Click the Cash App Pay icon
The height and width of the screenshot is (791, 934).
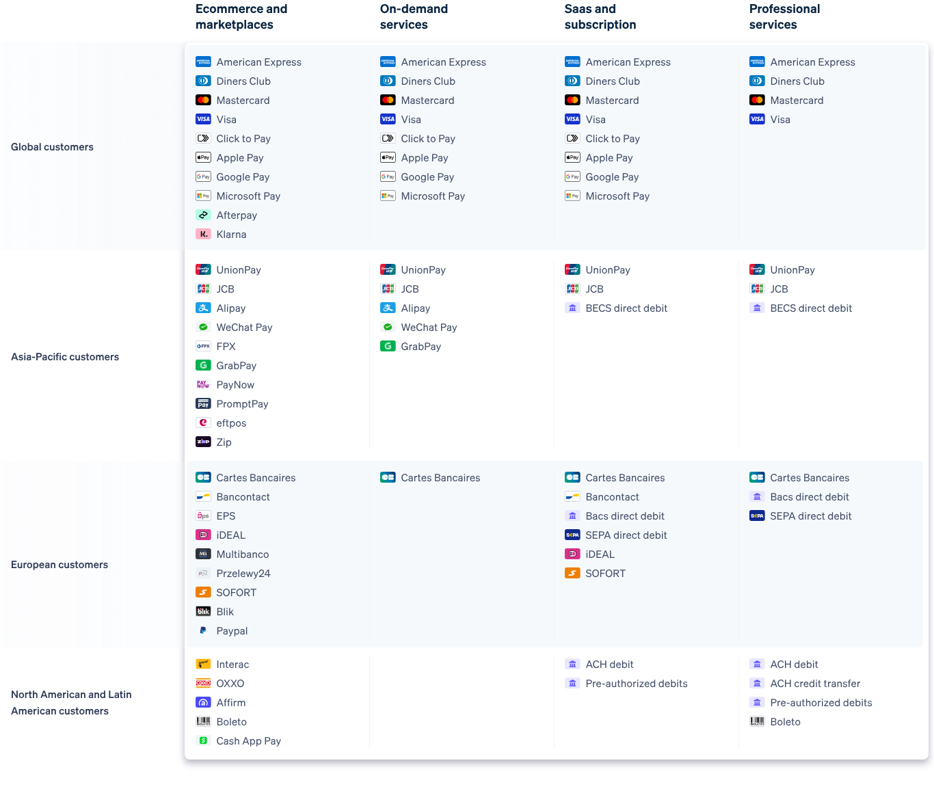pos(204,740)
